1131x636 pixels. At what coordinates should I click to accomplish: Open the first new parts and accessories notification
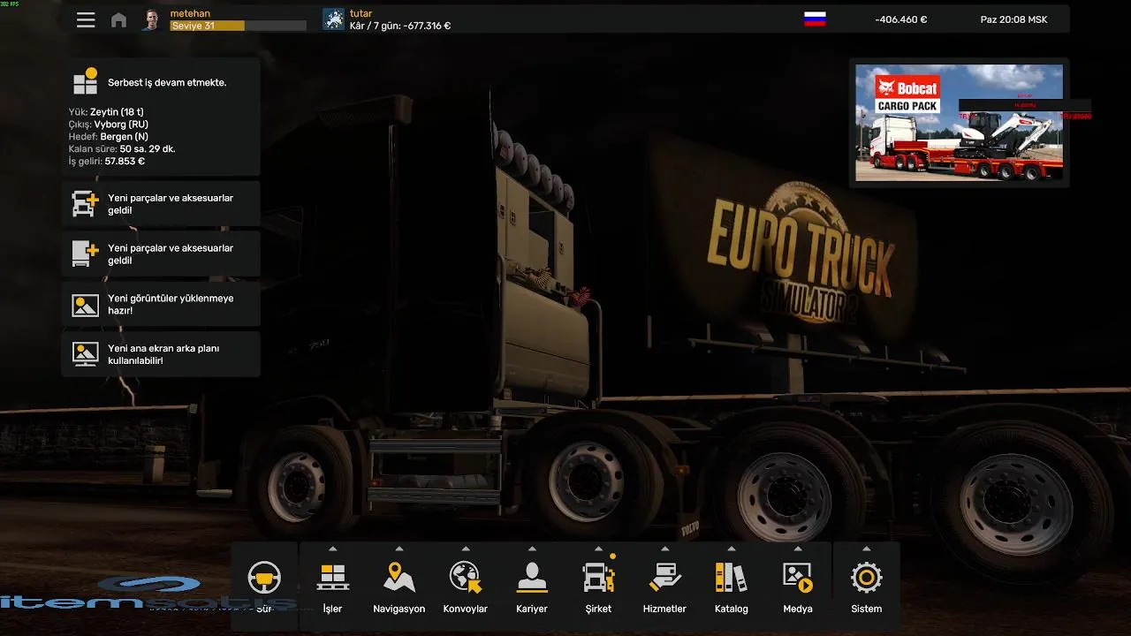click(x=161, y=204)
